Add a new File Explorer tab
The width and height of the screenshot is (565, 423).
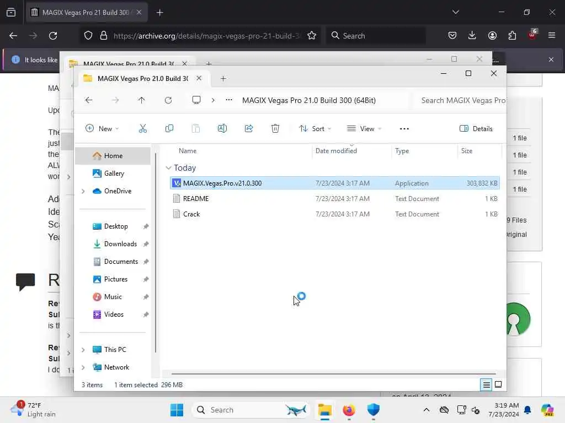[223, 78]
